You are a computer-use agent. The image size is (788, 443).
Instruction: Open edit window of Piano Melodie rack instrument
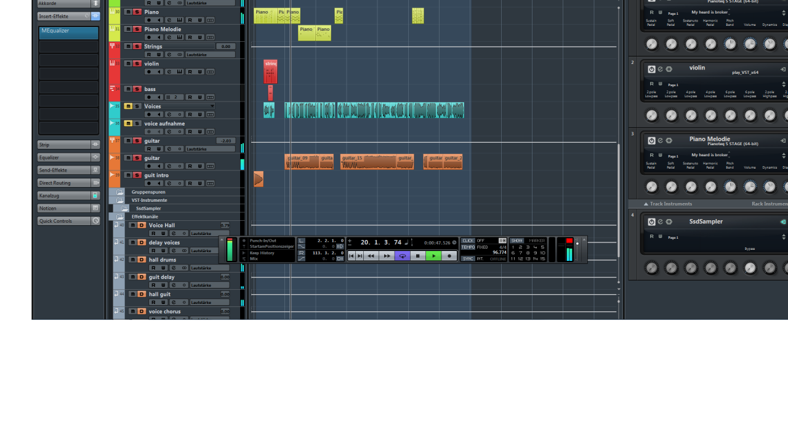pos(660,140)
